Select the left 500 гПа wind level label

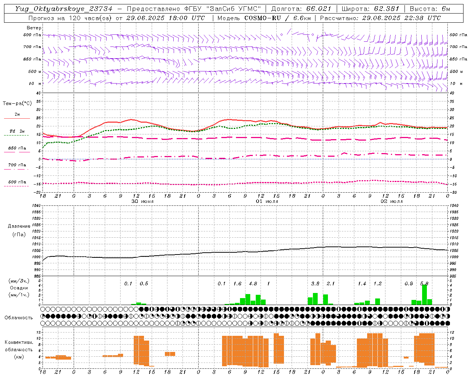[32, 35]
